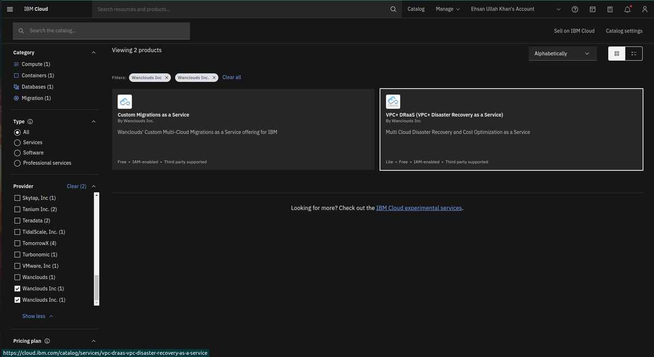Image resolution: width=654 pixels, height=357 pixels.
Task: Open the notifications bell icon
Action: [x=628, y=9]
